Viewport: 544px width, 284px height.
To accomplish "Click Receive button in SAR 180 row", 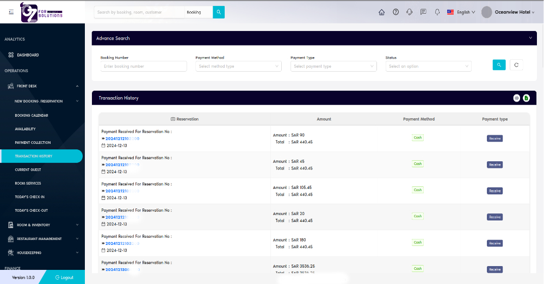I will pyautogui.click(x=494, y=243).
